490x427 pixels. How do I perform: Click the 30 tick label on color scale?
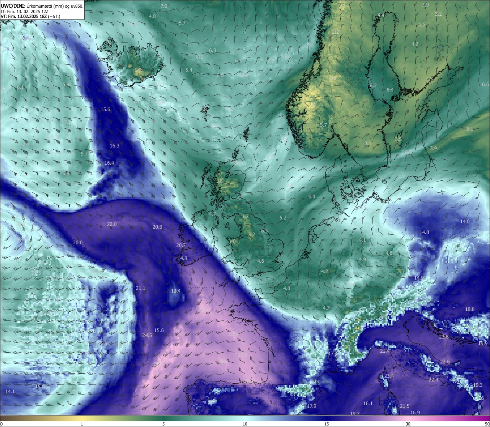[x=408, y=424]
